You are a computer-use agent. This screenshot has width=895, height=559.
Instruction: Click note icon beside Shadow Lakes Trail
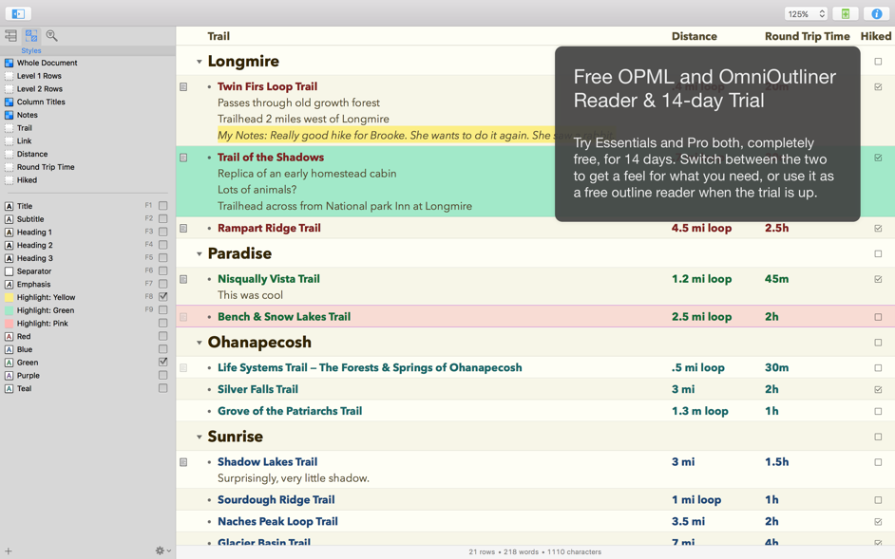(x=183, y=462)
